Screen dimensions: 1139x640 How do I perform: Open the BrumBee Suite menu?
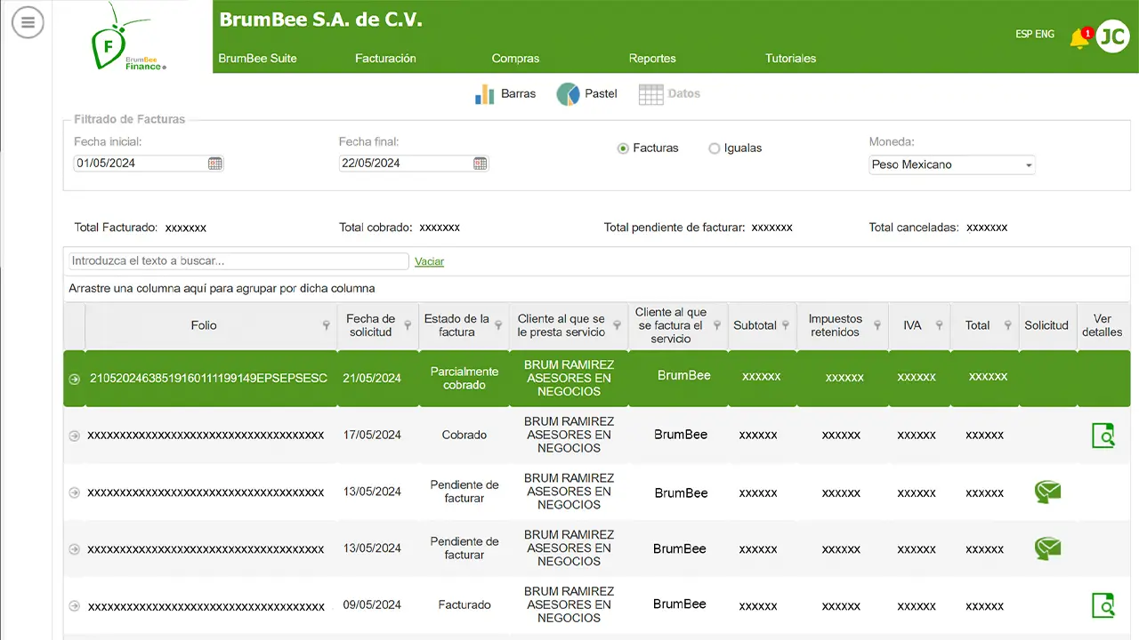pyautogui.click(x=258, y=59)
